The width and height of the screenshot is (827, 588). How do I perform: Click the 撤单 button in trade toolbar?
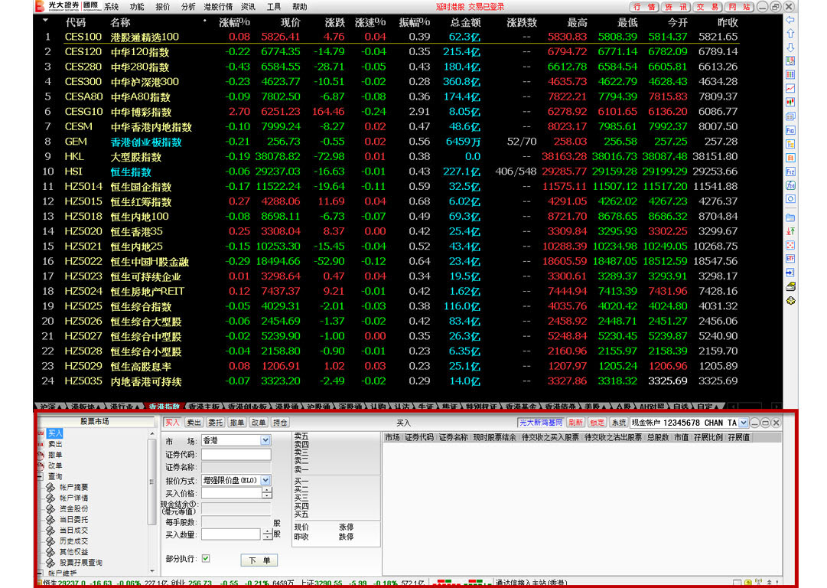pyautogui.click(x=237, y=423)
